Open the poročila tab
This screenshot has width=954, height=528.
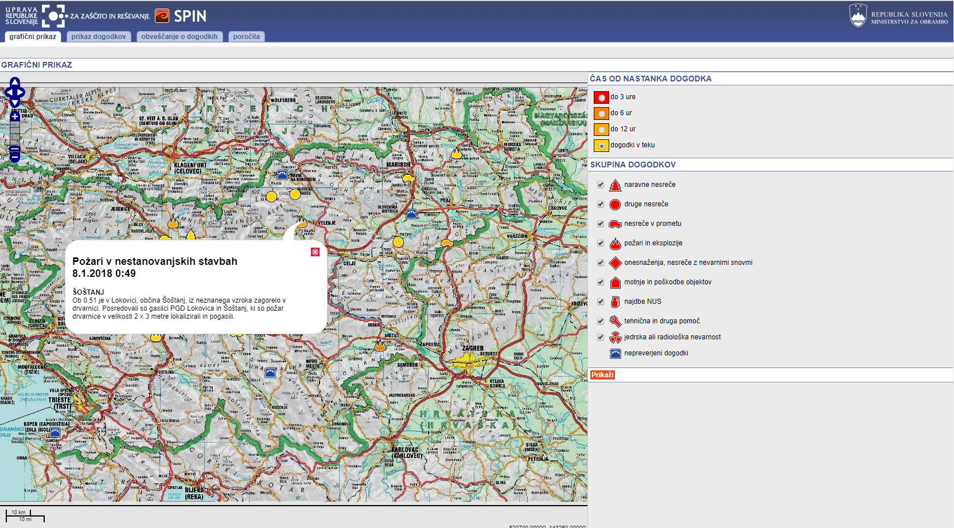tap(247, 37)
